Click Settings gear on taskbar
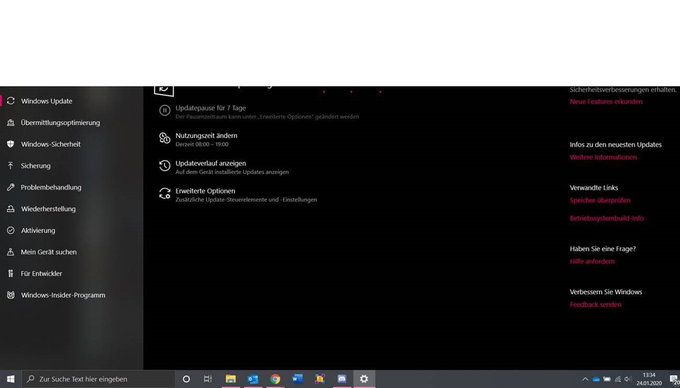 (x=364, y=379)
